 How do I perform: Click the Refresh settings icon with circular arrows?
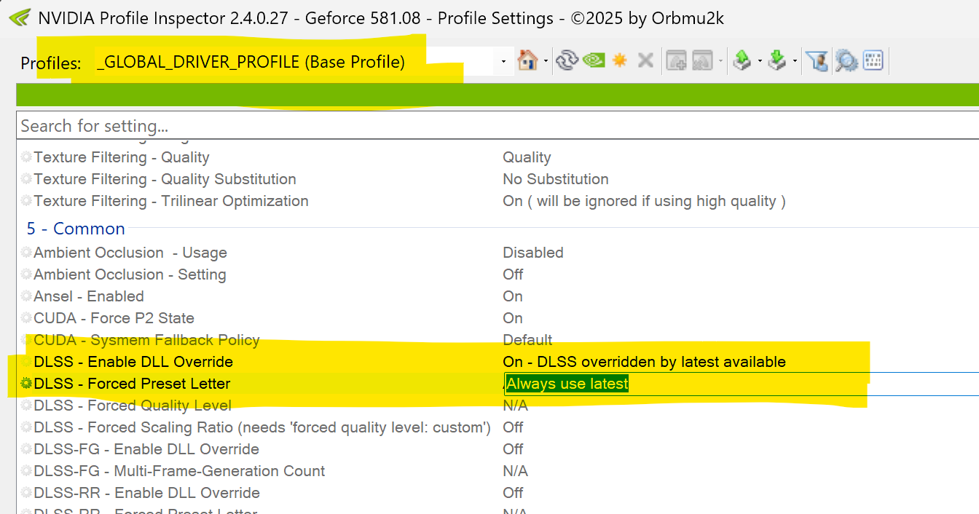(x=566, y=61)
